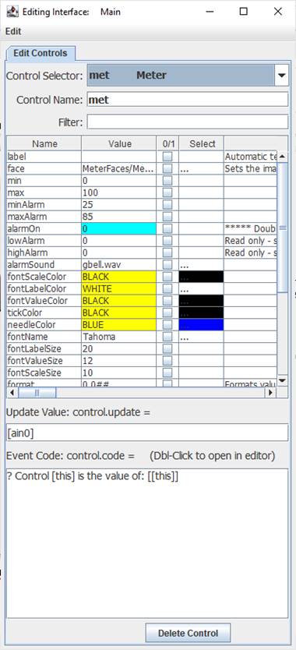Viewport: 296px width, 650px height.
Task: Toggle the checkbox in the needleColor row
Action: (x=167, y=325)
